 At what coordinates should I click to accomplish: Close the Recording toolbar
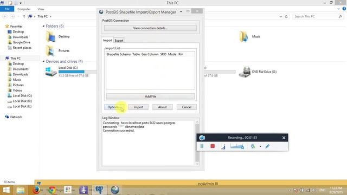point(284,138)
